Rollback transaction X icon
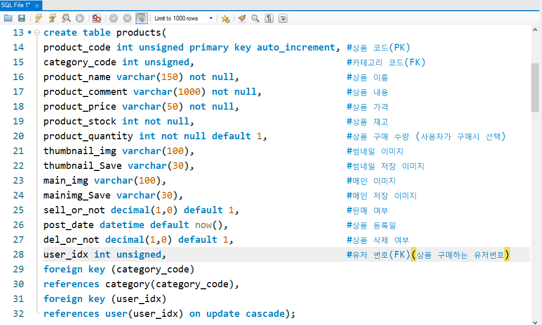Viewport: 542px width, 325px height. coord(127,18)
